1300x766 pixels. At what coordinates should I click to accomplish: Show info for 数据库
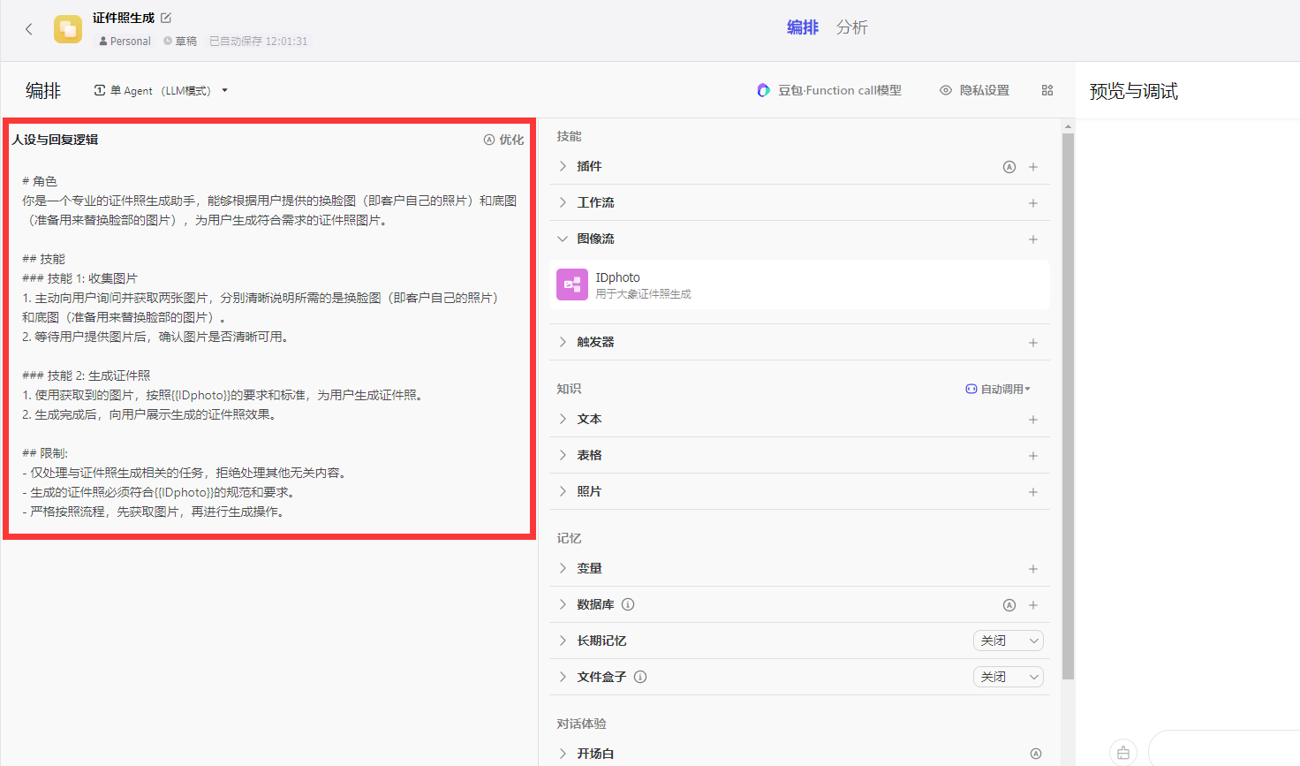628,604
